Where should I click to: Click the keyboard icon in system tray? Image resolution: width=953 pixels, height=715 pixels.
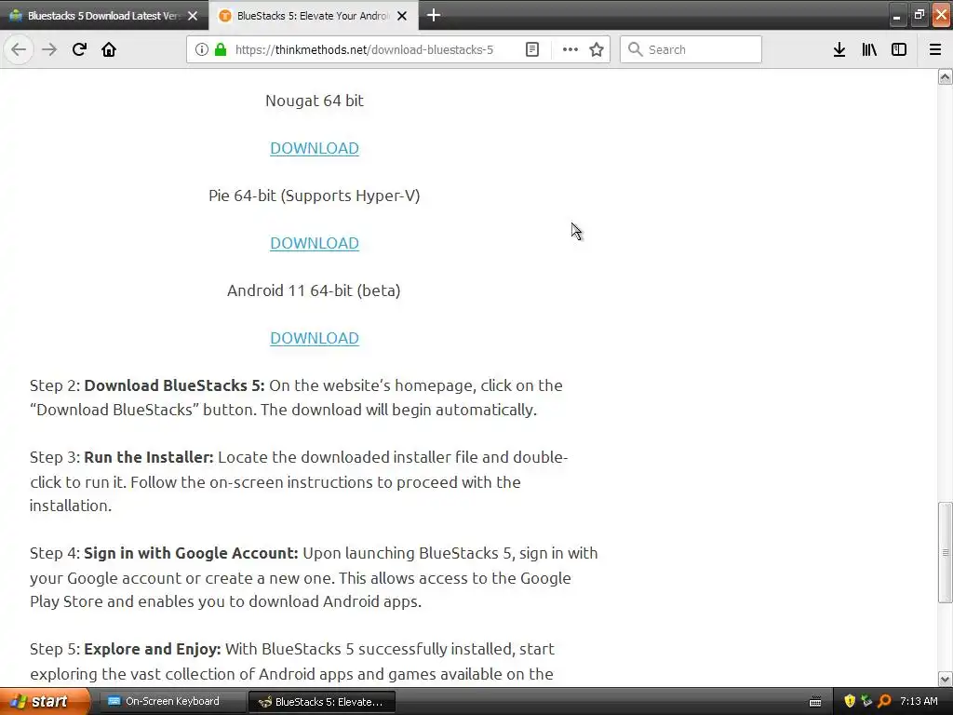(815, 702)
